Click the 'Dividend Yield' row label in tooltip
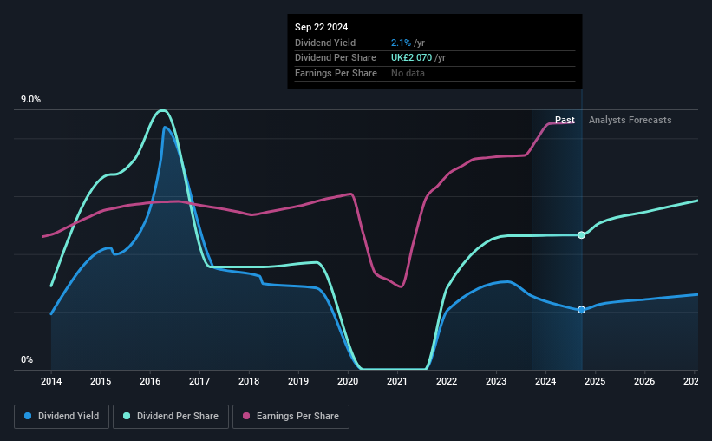 point(325,43)
